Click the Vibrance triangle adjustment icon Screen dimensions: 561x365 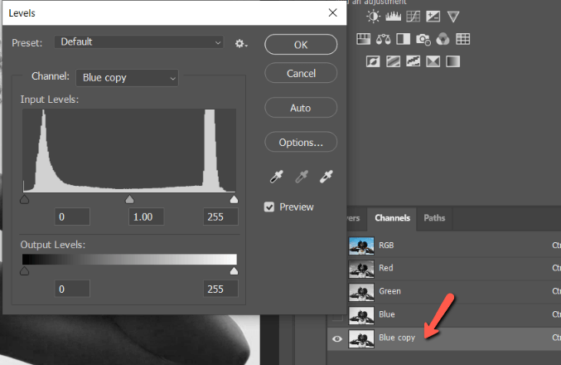click(452, 17)
